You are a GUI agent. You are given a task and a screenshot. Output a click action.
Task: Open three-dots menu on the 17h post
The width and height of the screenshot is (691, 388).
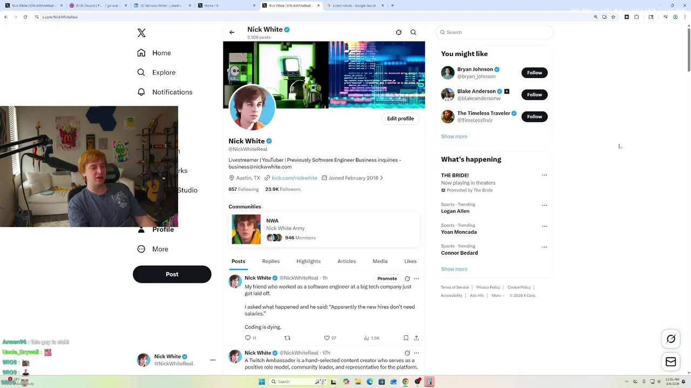coord(416,353)
